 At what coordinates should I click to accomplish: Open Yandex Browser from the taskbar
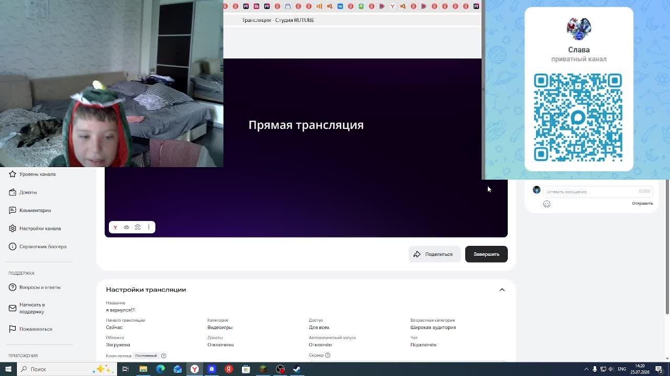[x=195, y=369]
